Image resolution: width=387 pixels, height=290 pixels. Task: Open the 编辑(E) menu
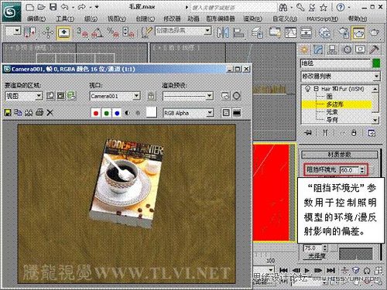pyautogui.click(x=36, y=19)
